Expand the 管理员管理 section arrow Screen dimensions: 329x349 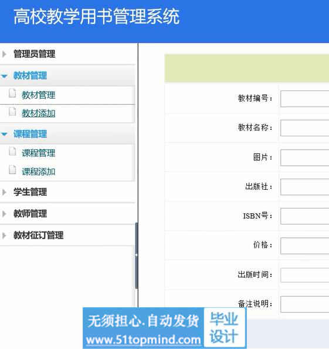point(4,54)
